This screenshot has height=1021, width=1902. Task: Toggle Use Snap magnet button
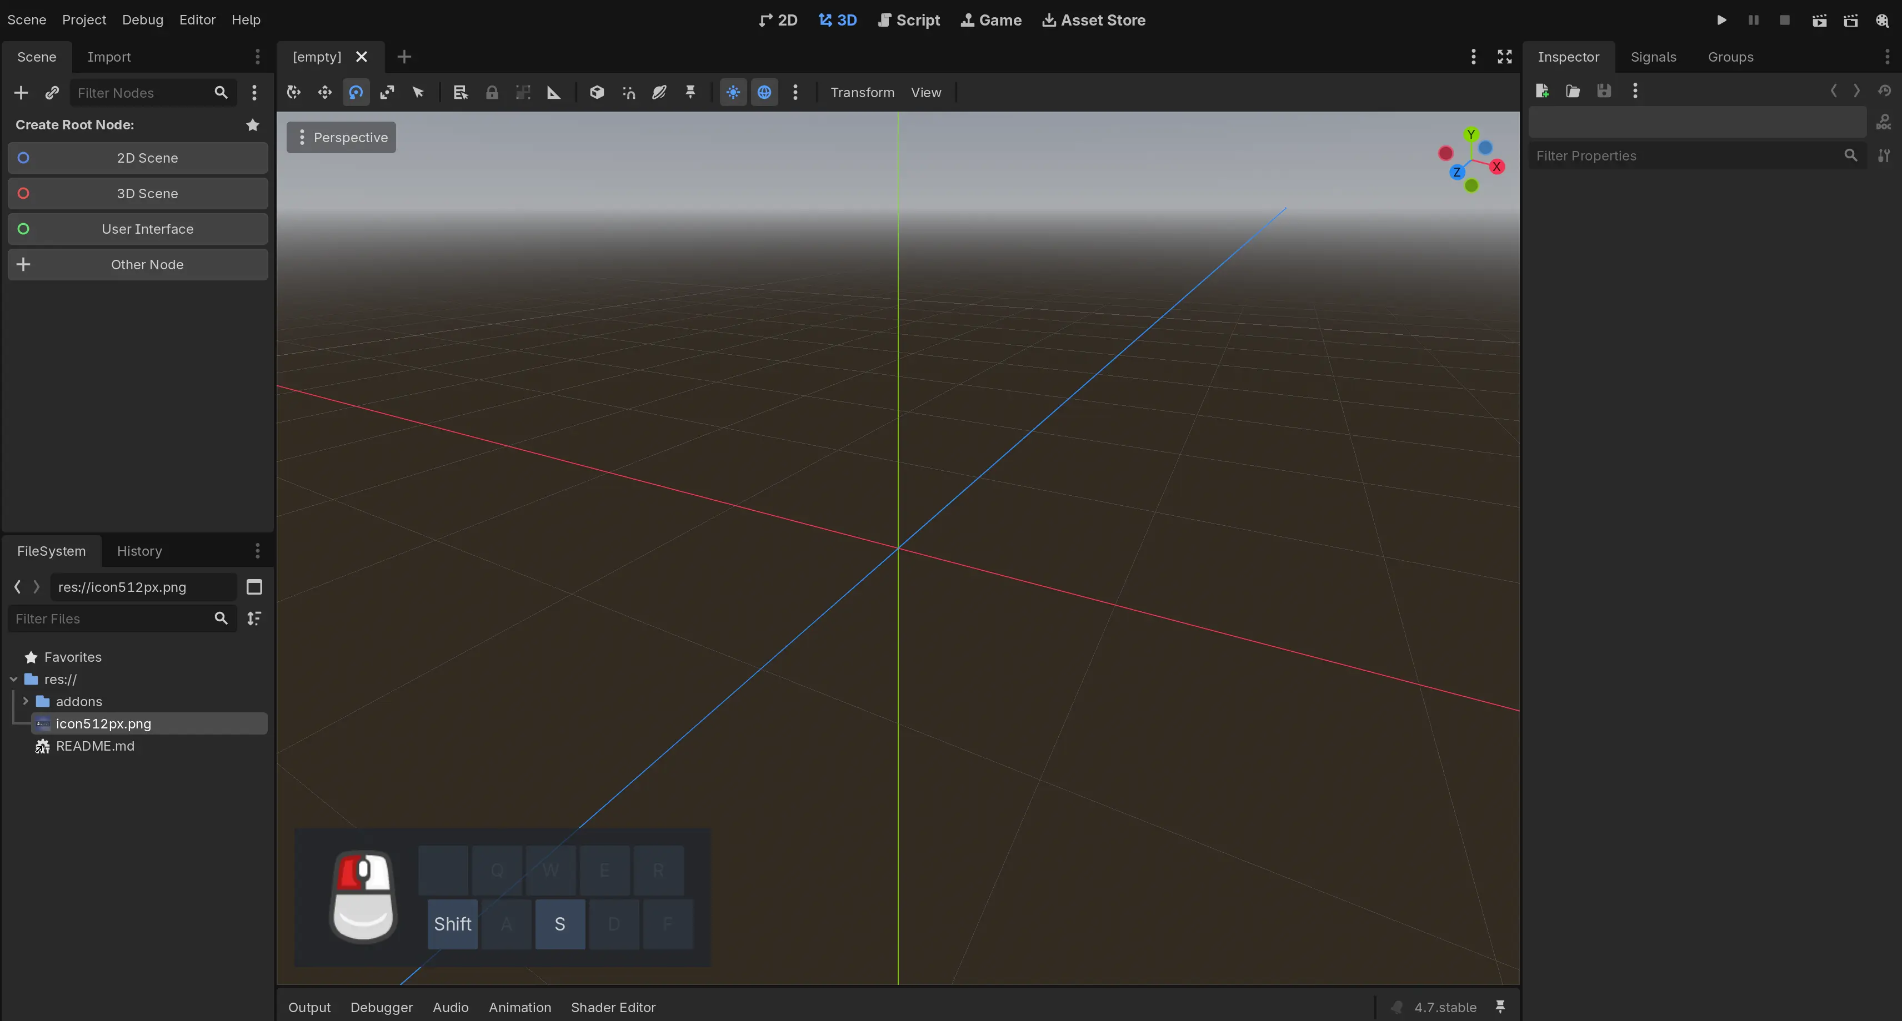pos(628,92)
